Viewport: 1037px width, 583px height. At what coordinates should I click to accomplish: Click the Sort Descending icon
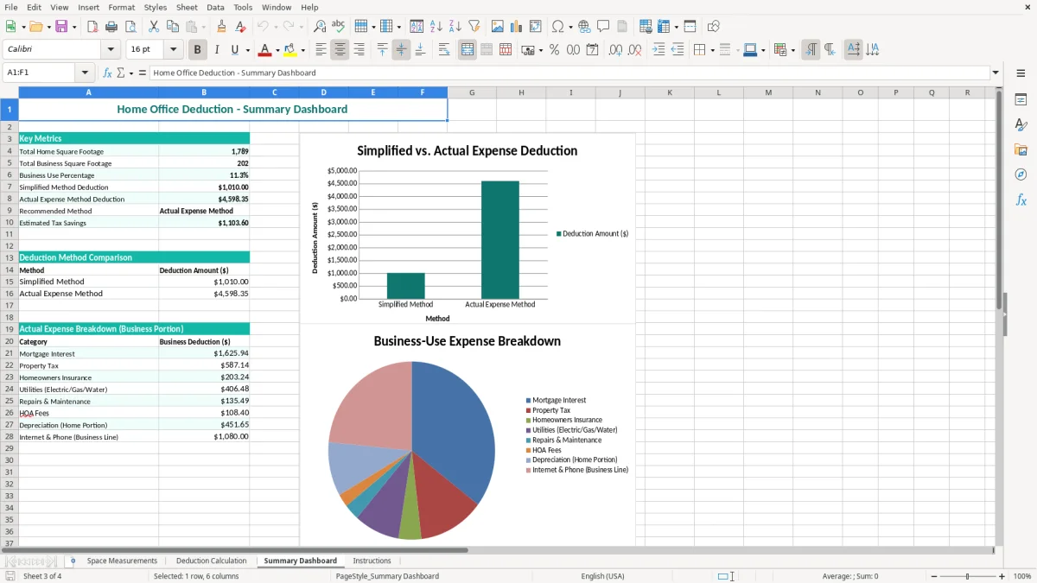click(455, 27)
